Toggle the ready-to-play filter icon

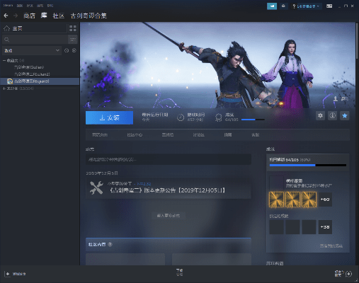[x=74, y=50]
